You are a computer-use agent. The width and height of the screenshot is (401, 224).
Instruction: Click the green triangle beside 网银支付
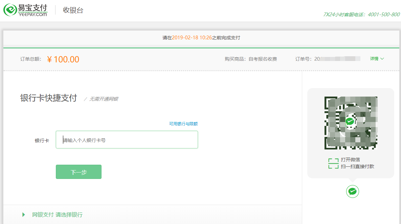[x=23, y=215]
